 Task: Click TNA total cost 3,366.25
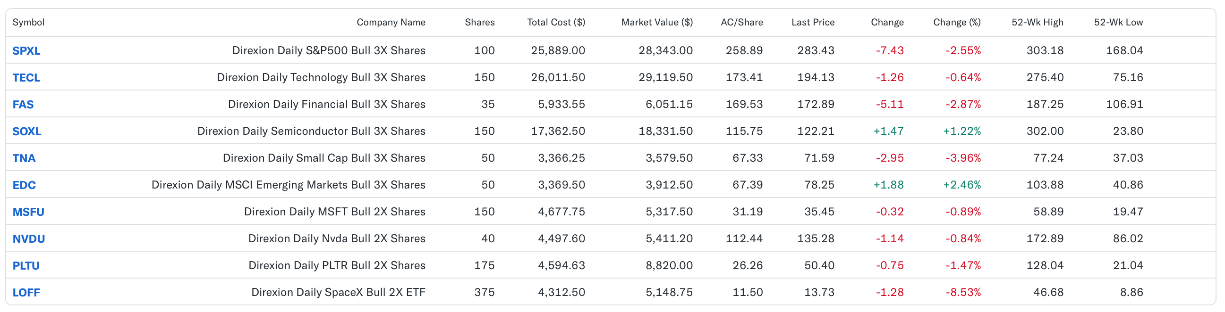point(561,158)
